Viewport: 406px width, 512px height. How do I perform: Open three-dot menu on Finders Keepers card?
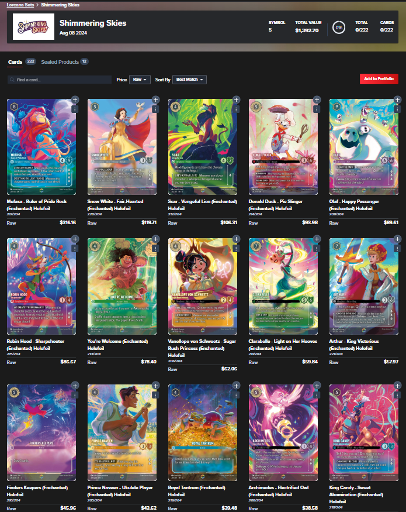point(75,396)
